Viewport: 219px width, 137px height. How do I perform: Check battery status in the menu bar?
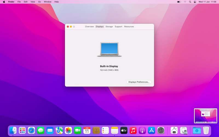click(179, 2)
